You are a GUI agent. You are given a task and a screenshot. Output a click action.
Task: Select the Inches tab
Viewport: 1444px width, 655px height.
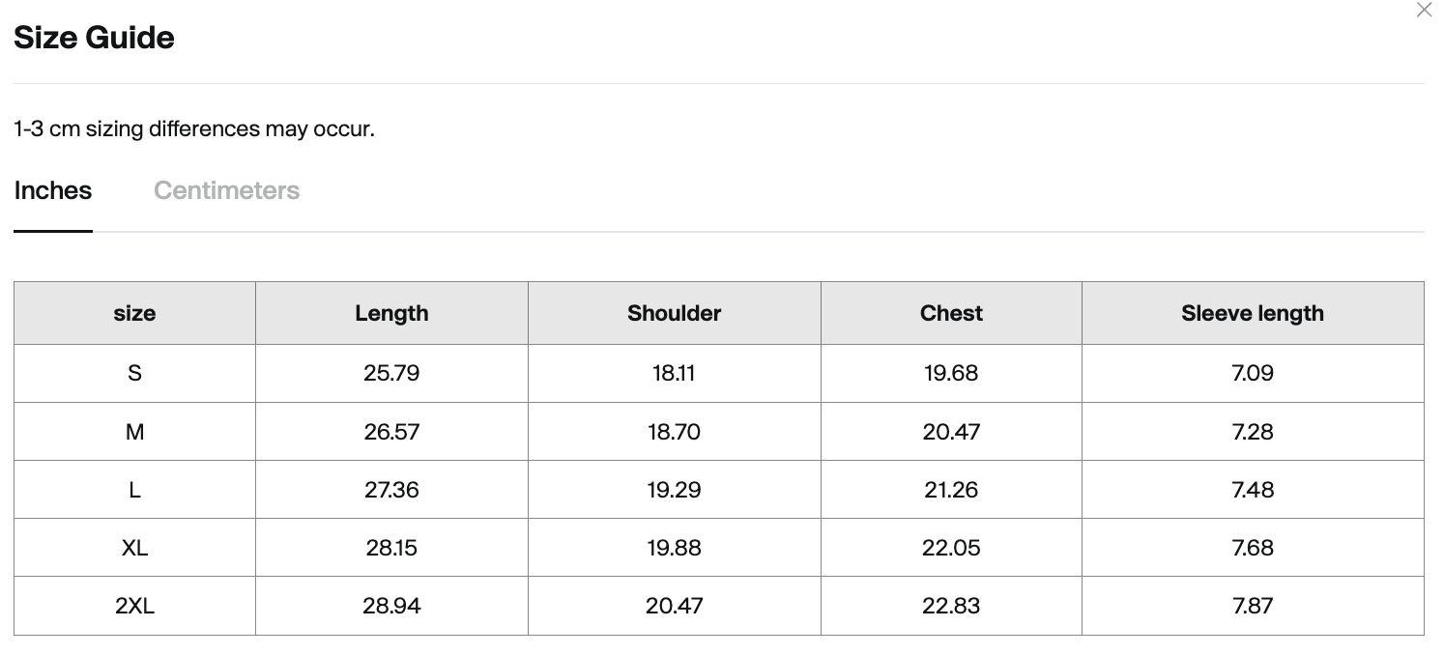(53, 190)
